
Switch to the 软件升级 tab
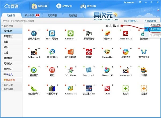pyautogui.click(x=32, y=16)
